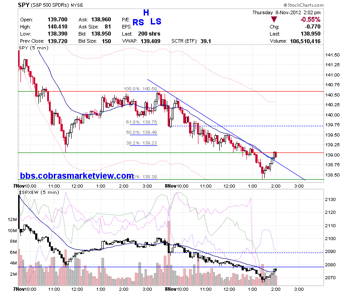Click the Volume figure 106,510,416
This screenshot has height=293, width=347.
(x=305, y=41)
